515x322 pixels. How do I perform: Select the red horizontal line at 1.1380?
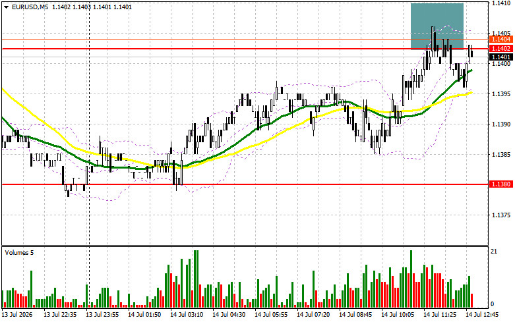click(x=245, y=184)
